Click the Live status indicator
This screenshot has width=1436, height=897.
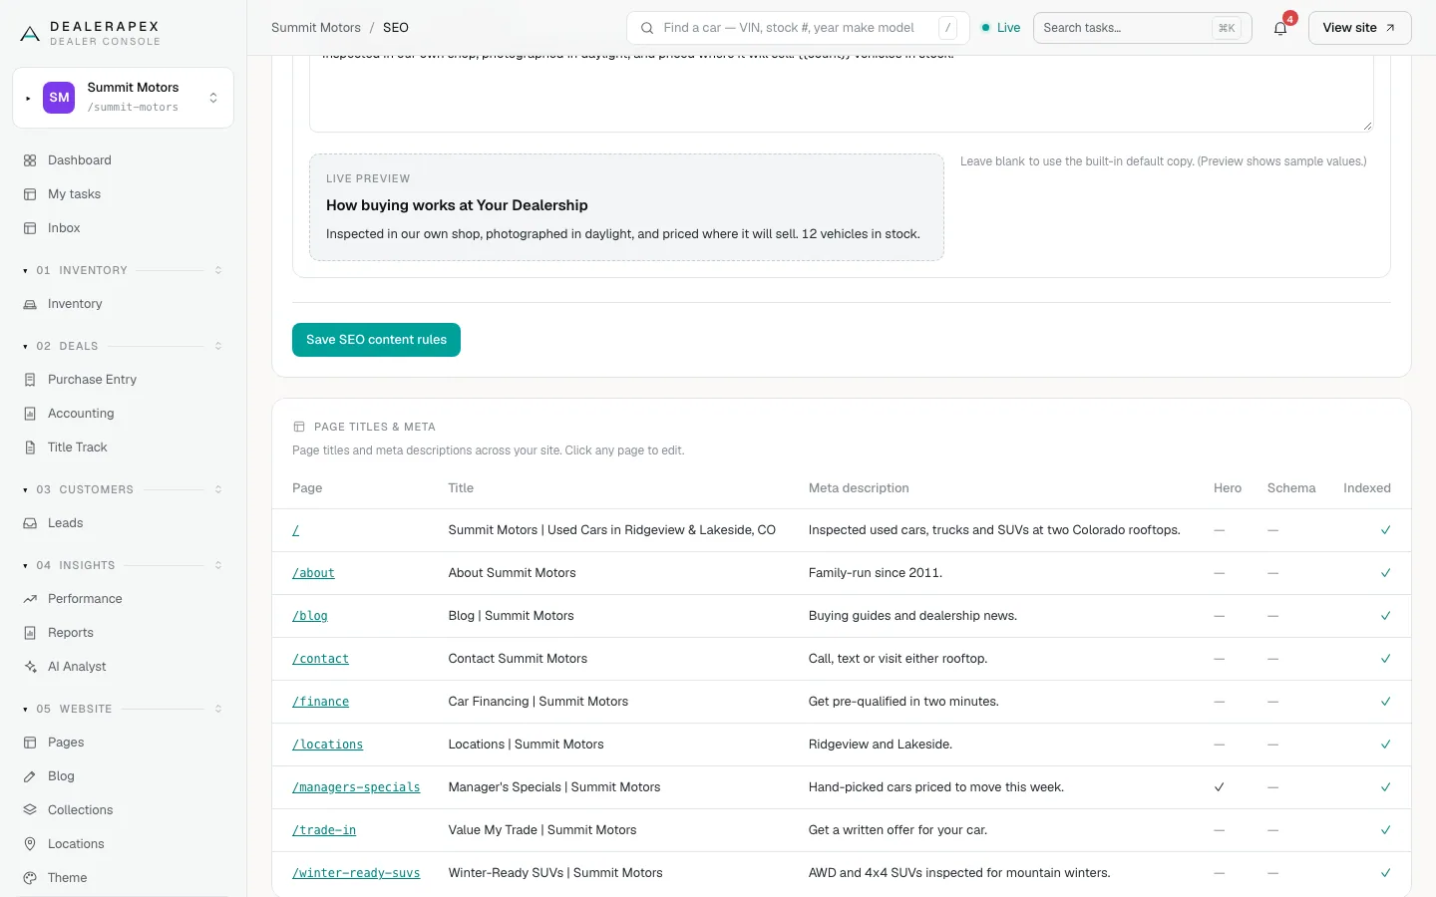point(1000,28)
